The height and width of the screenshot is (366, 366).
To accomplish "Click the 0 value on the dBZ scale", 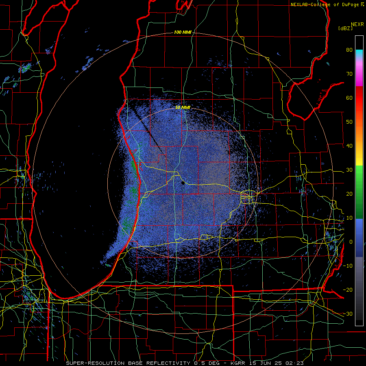I will [x=351, y=242].
